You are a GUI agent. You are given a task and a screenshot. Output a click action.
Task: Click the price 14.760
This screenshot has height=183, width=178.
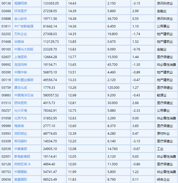click(x=112, y=149)
